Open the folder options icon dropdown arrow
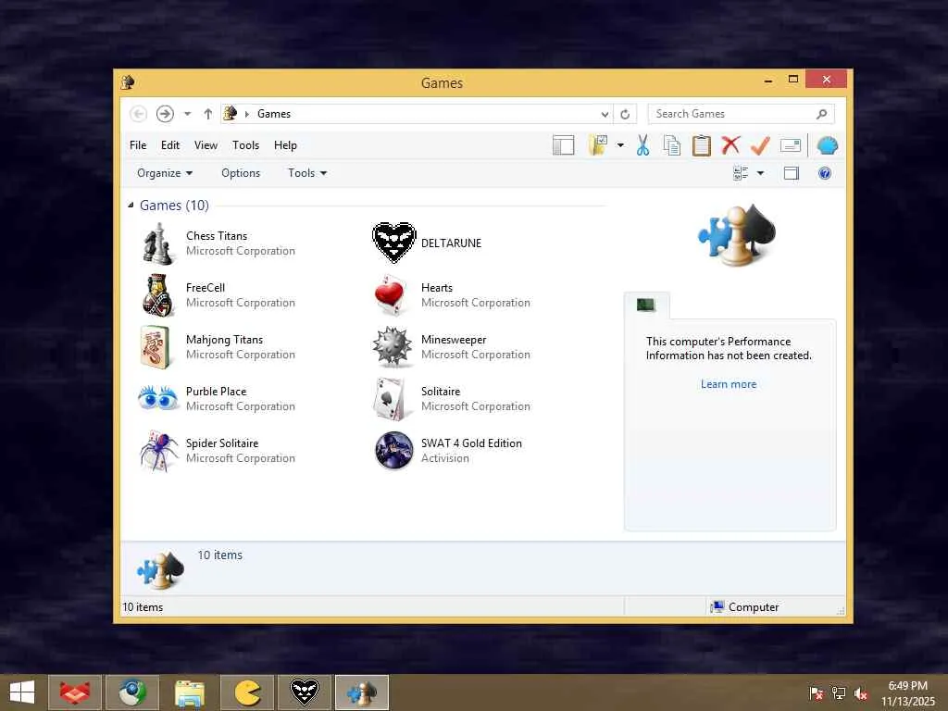Viewport: 948px width, 711px height. pyautogui.click(x=620, y=145)
